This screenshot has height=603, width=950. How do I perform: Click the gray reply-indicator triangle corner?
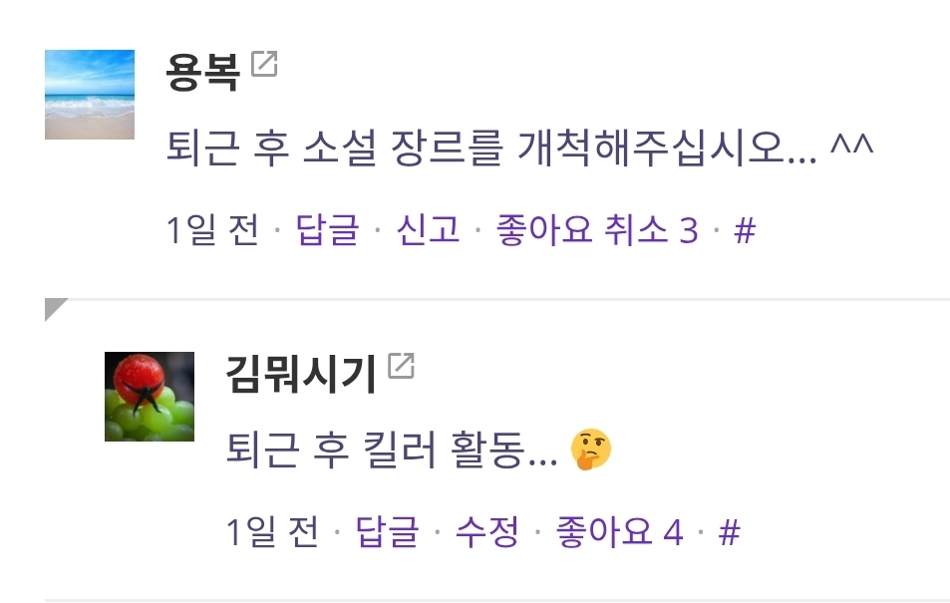(55, 308)
